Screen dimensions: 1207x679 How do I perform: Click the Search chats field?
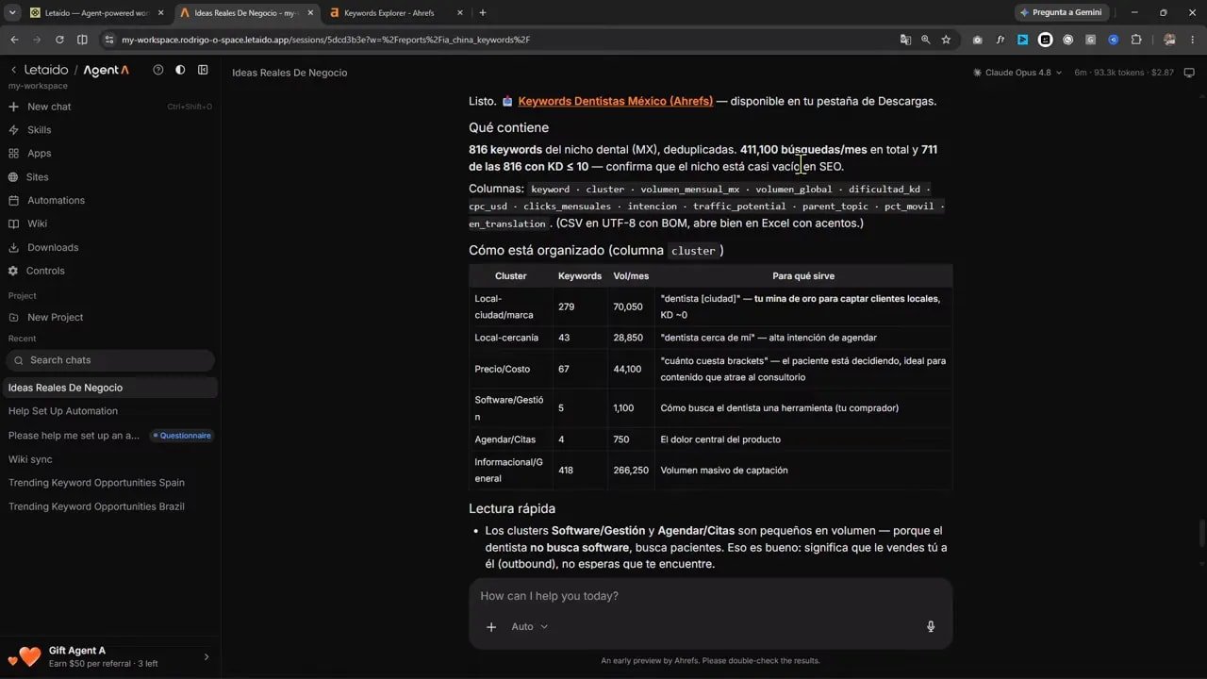pos(110,360)
